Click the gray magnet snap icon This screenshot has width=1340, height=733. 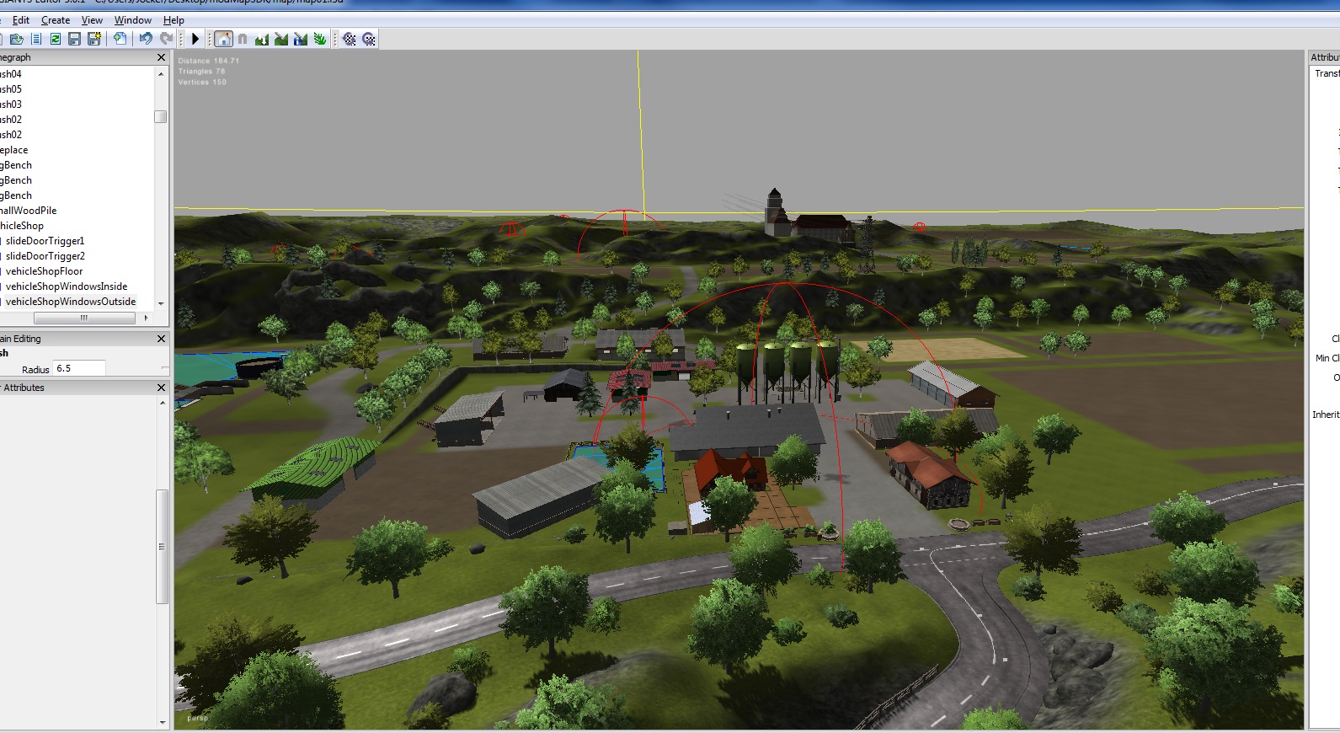coord(243,39)
